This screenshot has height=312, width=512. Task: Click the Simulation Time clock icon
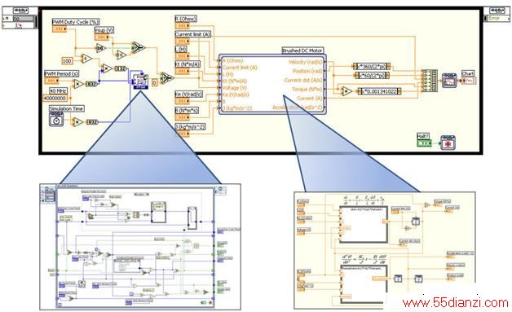point(56,120)
